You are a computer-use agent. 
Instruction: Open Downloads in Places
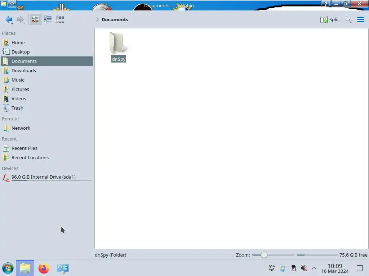tap(47, 71)
